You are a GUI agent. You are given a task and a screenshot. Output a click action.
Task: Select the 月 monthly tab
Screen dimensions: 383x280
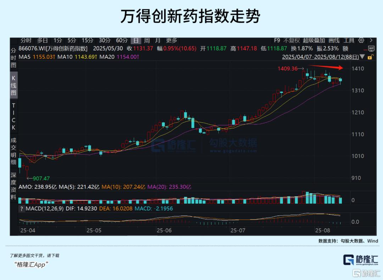pyautogui.click(x=158, y=40)
